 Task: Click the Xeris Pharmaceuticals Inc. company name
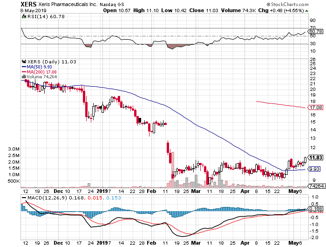coord(68,4)
